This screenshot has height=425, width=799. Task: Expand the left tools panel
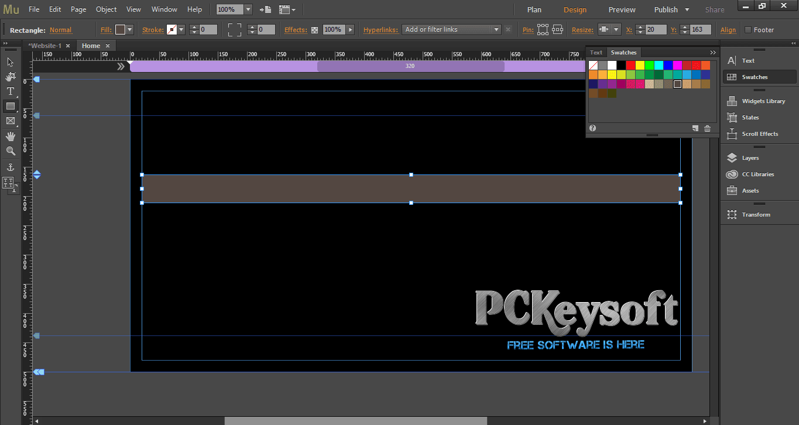pyautogui.click(x=6, y=43)
